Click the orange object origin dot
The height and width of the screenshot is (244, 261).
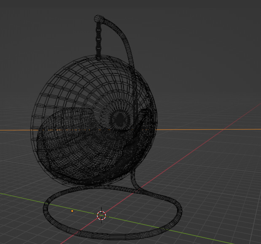coord(72,211)
